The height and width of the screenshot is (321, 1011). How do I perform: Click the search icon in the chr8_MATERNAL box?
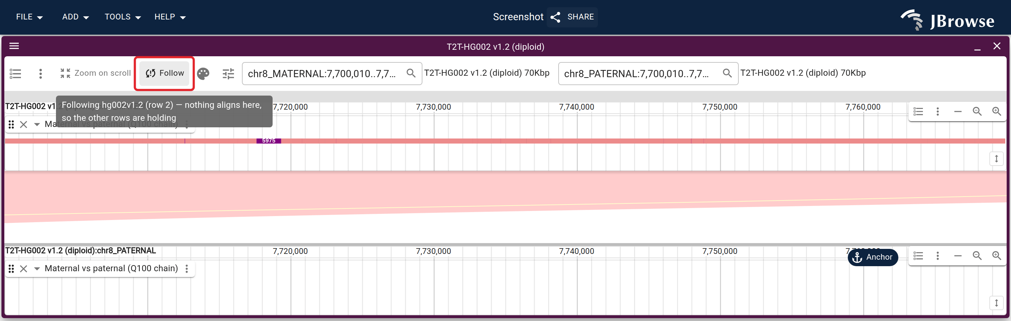[x=411, y=73]
